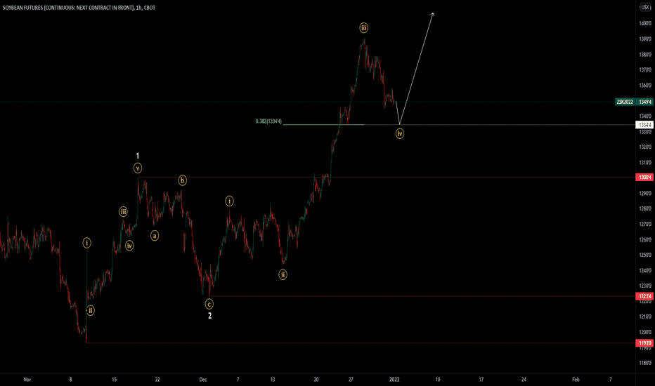Select the white 1334'4 price label
This screenshot has height=386, width=655.
(x=644, y=125)
